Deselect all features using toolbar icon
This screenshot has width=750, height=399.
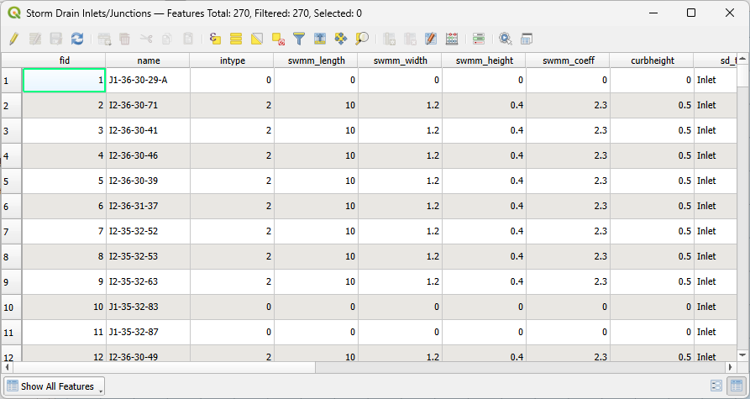tap(278, 39)
